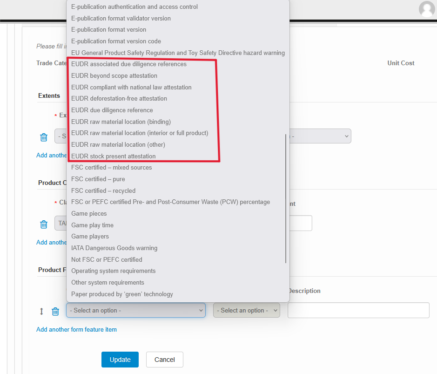Open the highlighted Select an option dropdown
437x374 pixels.
tap(135, 310)
